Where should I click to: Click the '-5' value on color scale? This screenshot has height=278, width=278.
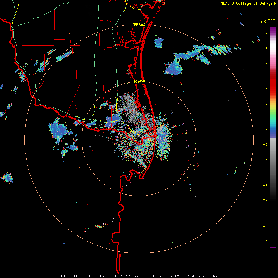[265, 200]
